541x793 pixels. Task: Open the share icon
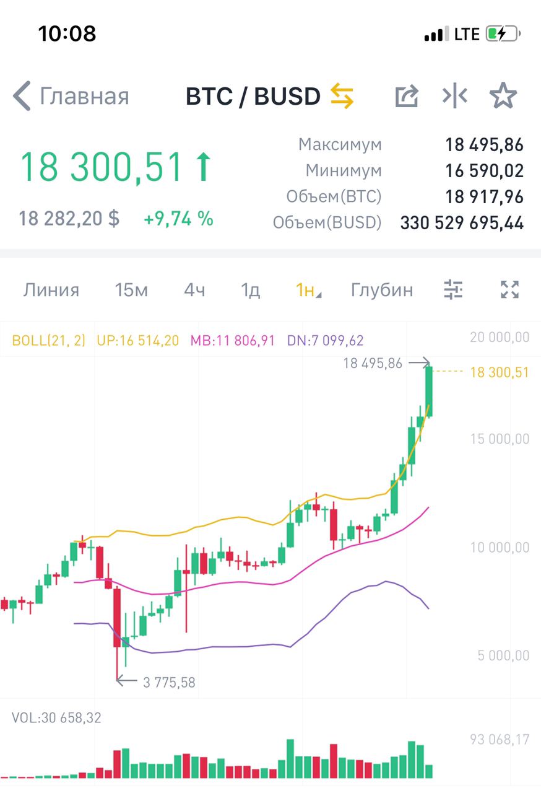tap(407, 96)
